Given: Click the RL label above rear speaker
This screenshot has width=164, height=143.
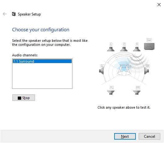Looking at the screenshot, I should [112, 88].
